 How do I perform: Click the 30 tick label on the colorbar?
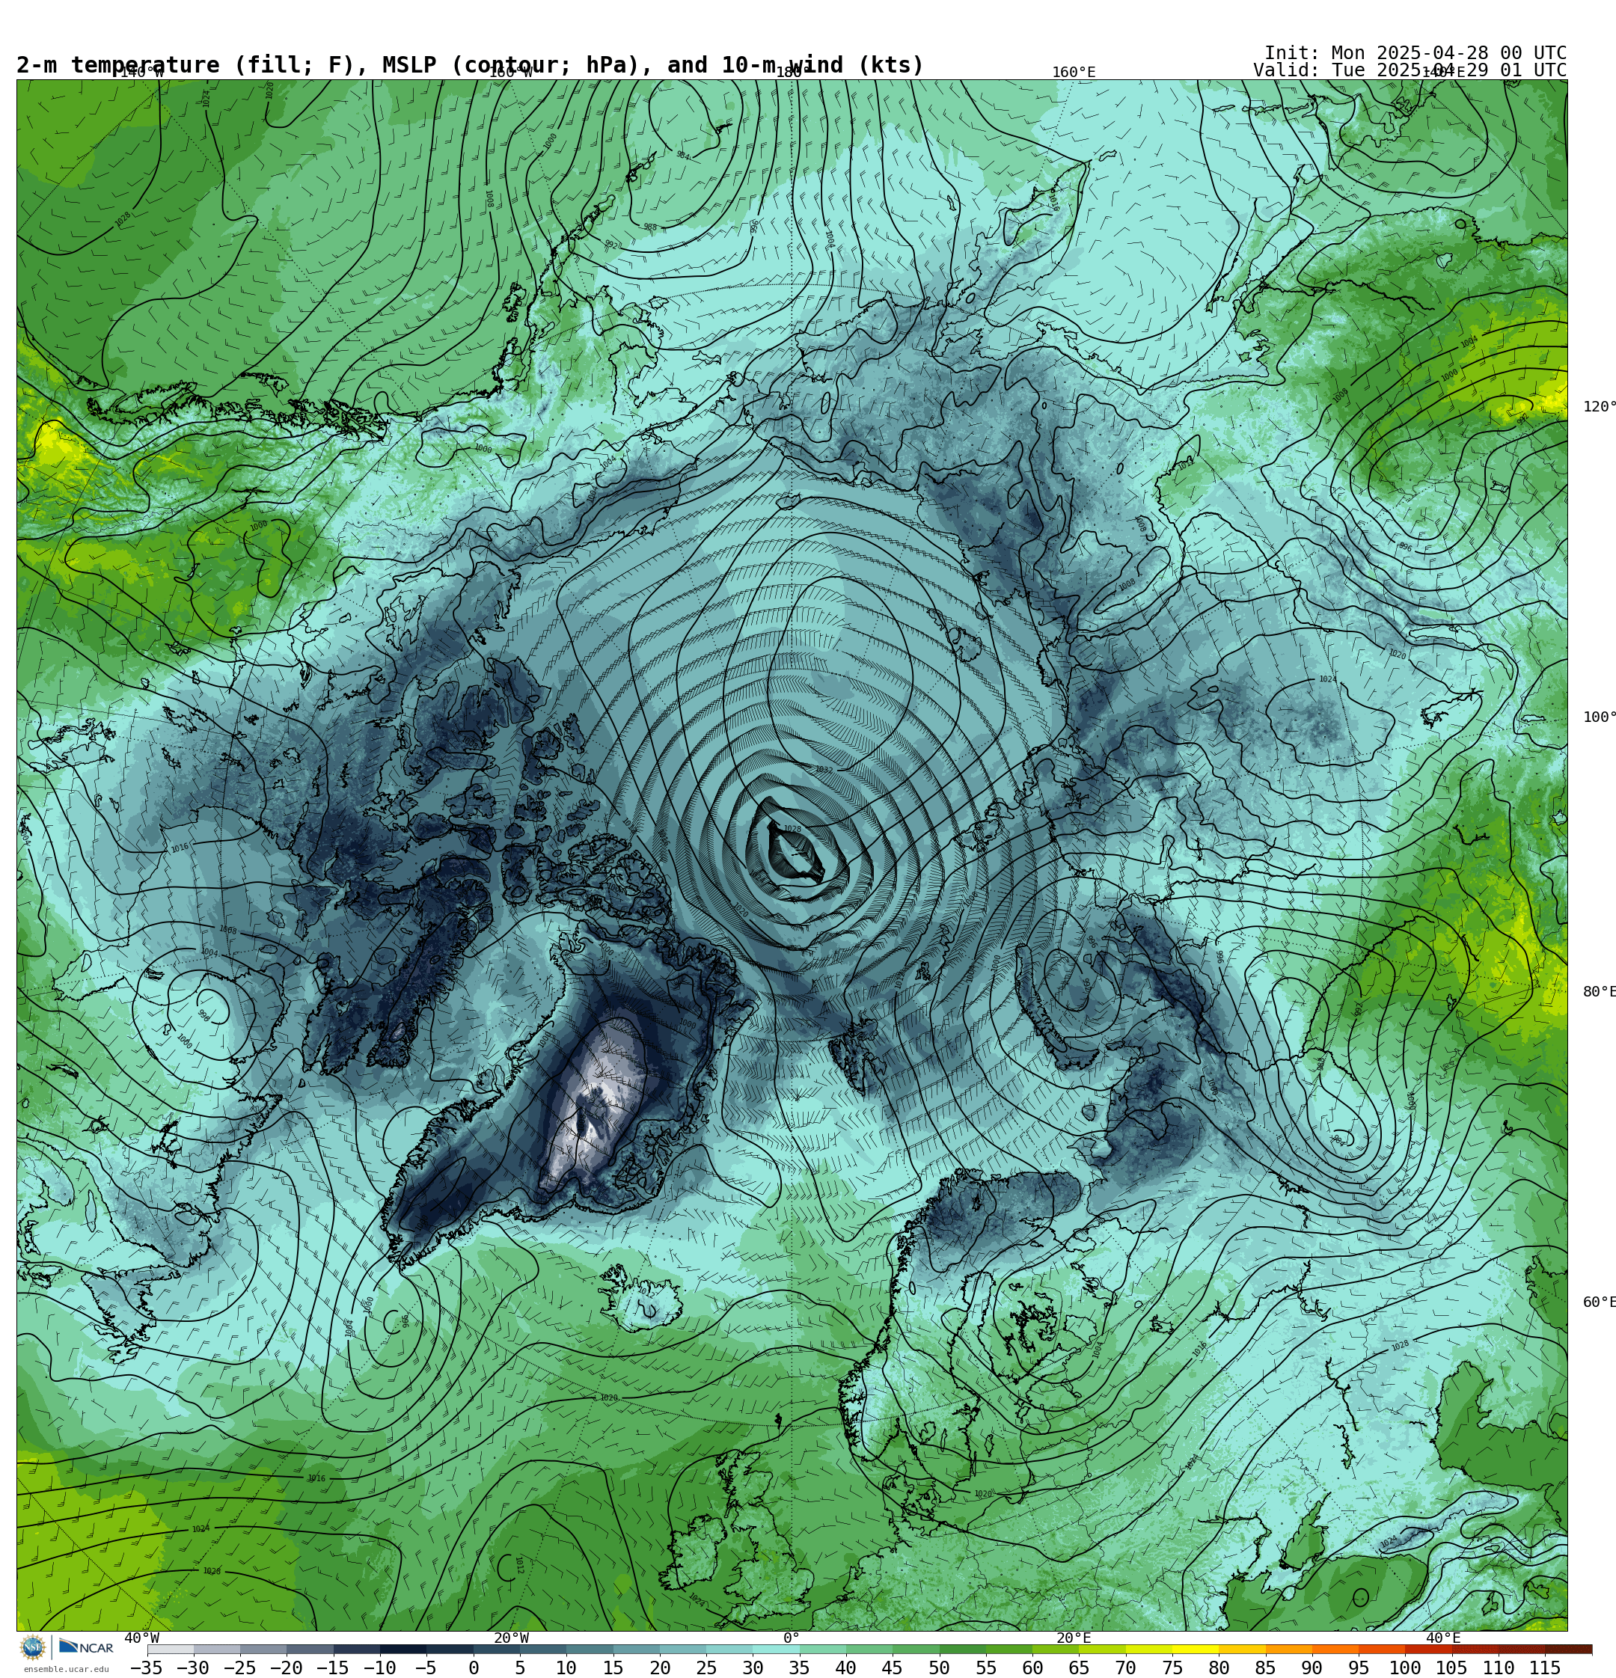[753, 1668]
